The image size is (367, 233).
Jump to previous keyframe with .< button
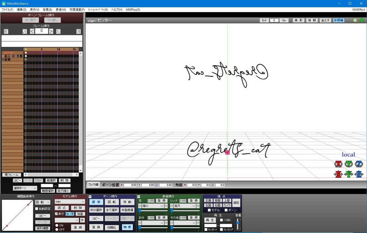click(x=25, y=31)
